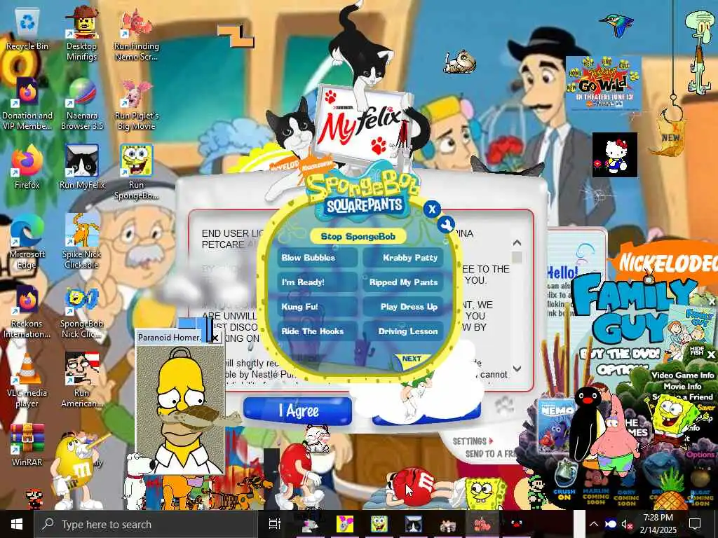Click the muted volume tray icon
Screen dimensions: 718x538
click(626, 524)
